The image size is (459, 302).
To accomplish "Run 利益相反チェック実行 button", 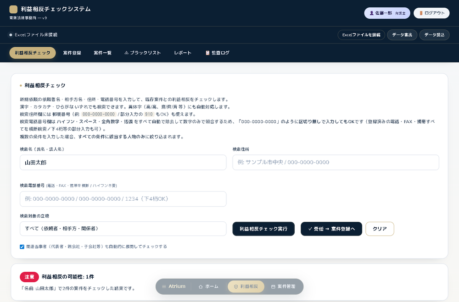I will 263,229.
